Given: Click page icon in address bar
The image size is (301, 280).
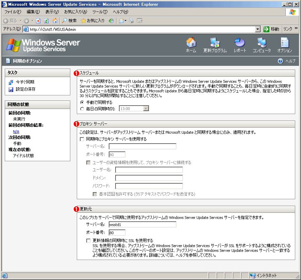Looking at the screenshot, I should 26,29.
